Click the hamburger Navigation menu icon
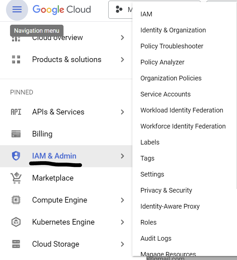Screen dimensions: 237x260 tap(17, 9)
